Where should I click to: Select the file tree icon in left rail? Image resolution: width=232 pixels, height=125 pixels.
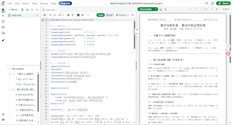pyautogui.click(x=3, y=10)
